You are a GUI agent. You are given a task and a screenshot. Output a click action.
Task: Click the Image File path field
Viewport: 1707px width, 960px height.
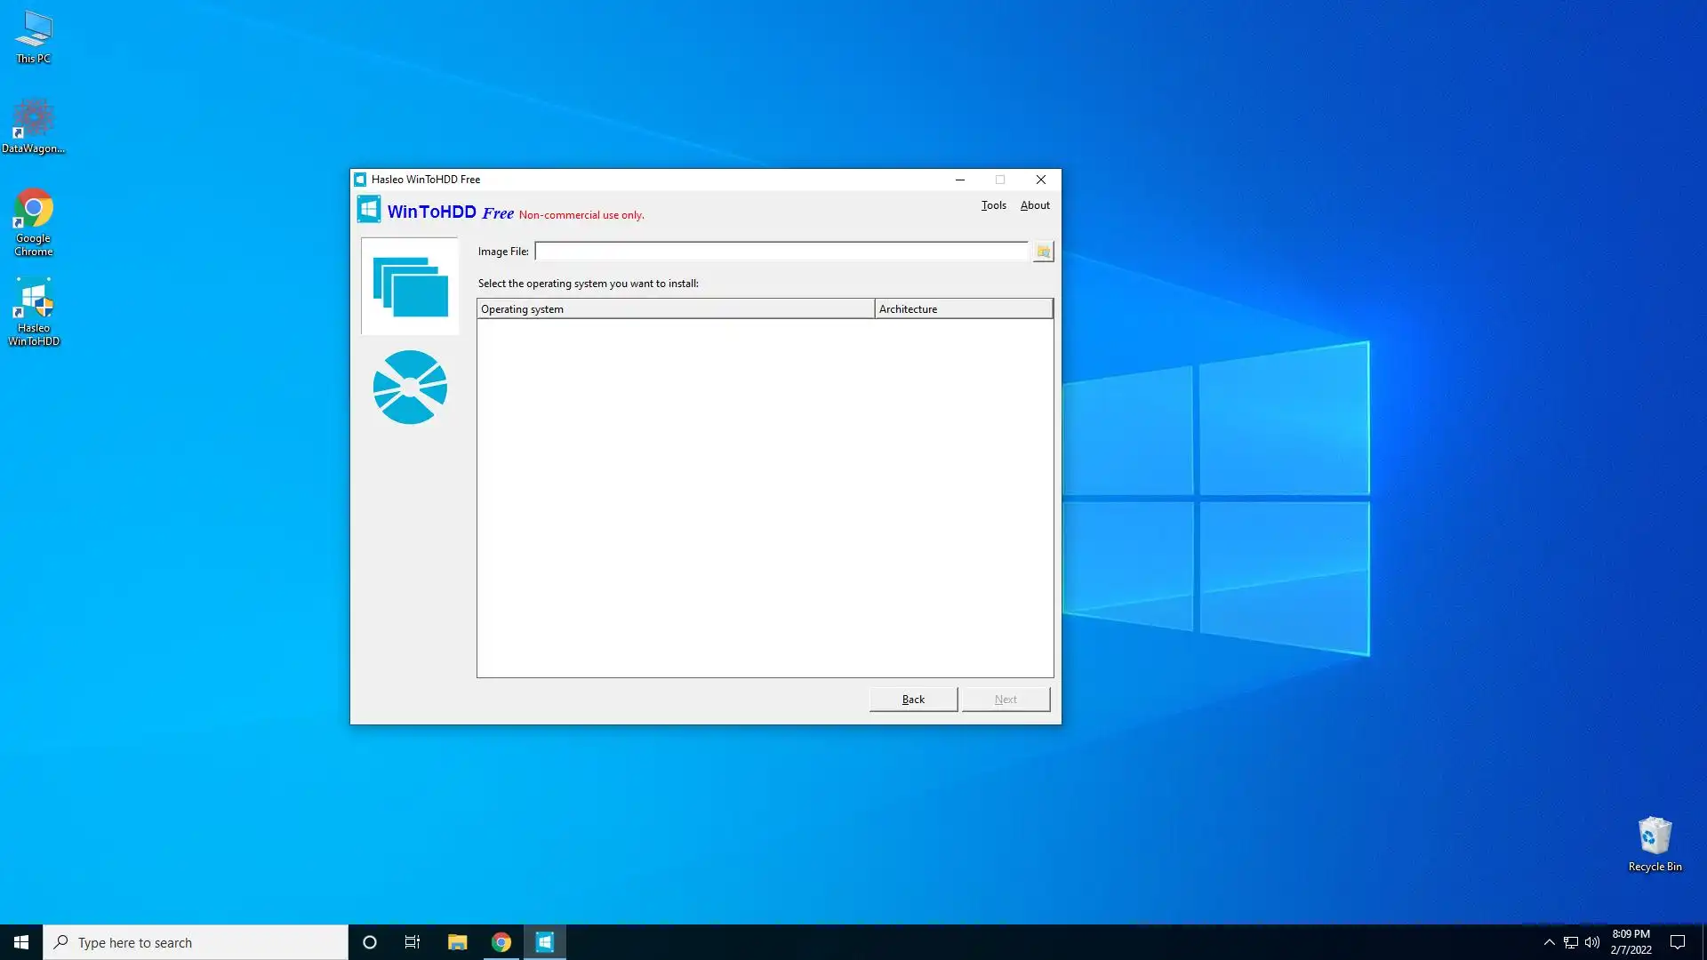[781, 252]
